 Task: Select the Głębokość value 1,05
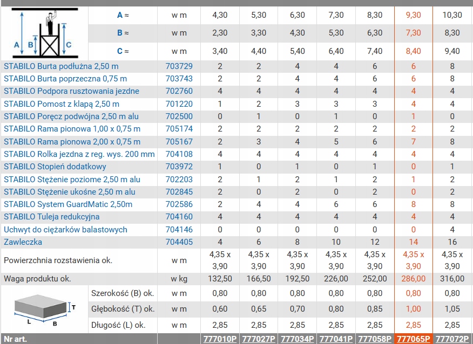pyautogui.click(x=452, y=309)
